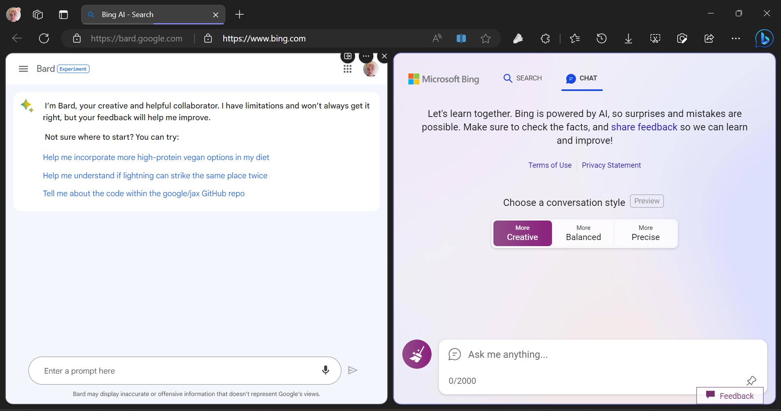
Task: Click the Edge feather toolbar icon
Action: click(518, 39)
